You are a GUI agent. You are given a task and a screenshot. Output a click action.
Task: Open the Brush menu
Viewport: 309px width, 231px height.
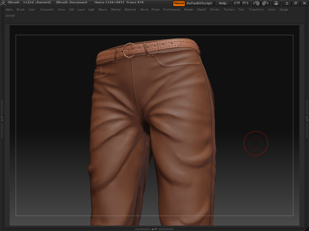tap(21, 9)
